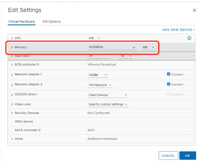
Task: Expand the Network adapter 1 row
Action: point(12,75)
